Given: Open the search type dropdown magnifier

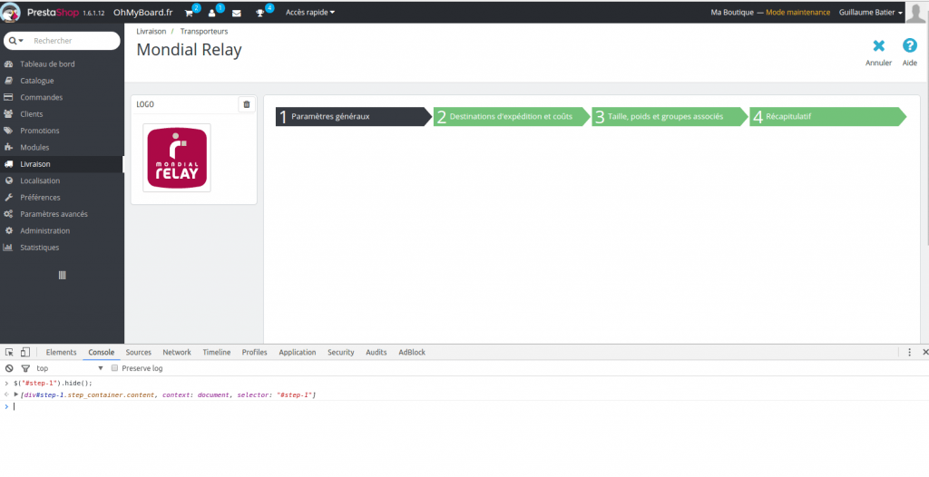Looking at the screenshot, I should (16, 41).
